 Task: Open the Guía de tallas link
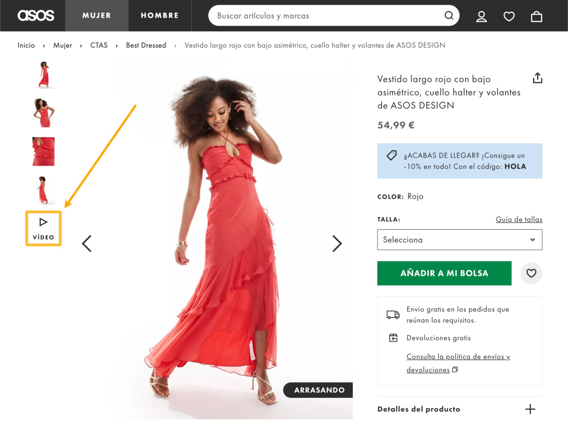click(x=519, y=219)
